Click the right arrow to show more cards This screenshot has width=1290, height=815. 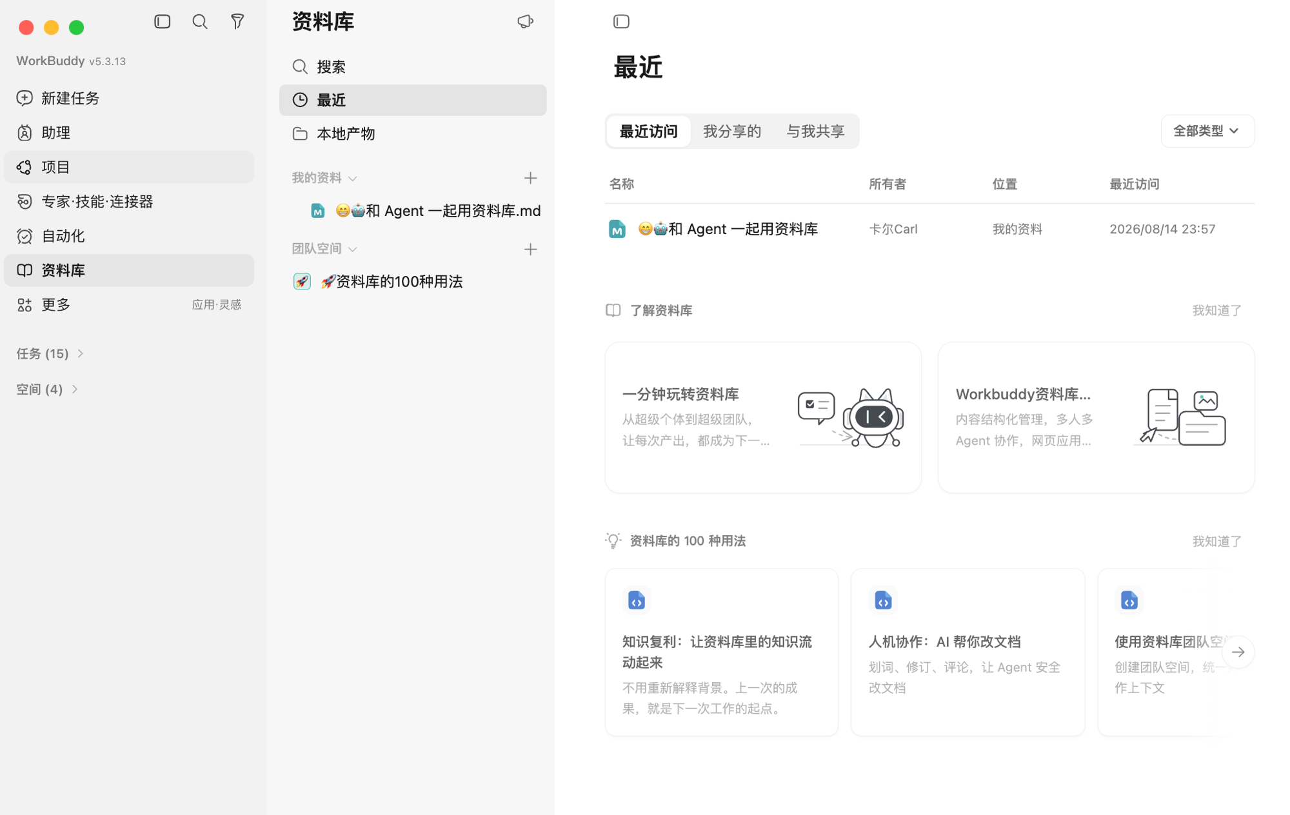[x=1238, y=652]
